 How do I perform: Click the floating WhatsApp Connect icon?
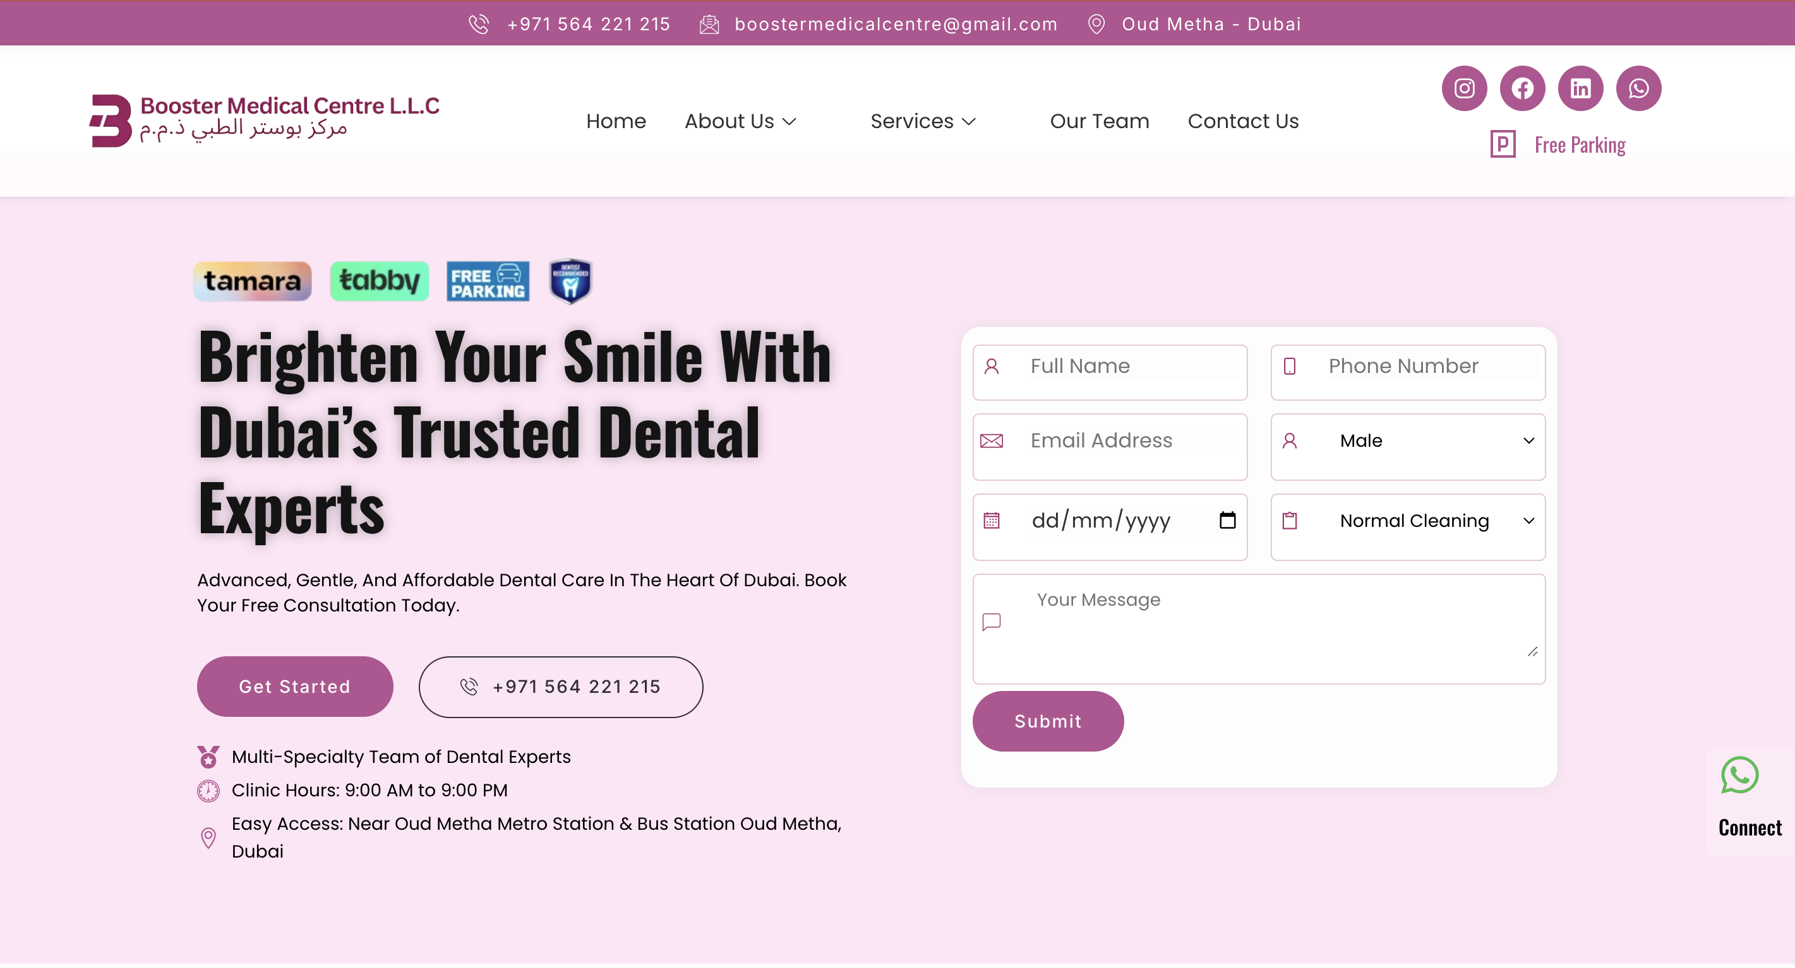1739,775
